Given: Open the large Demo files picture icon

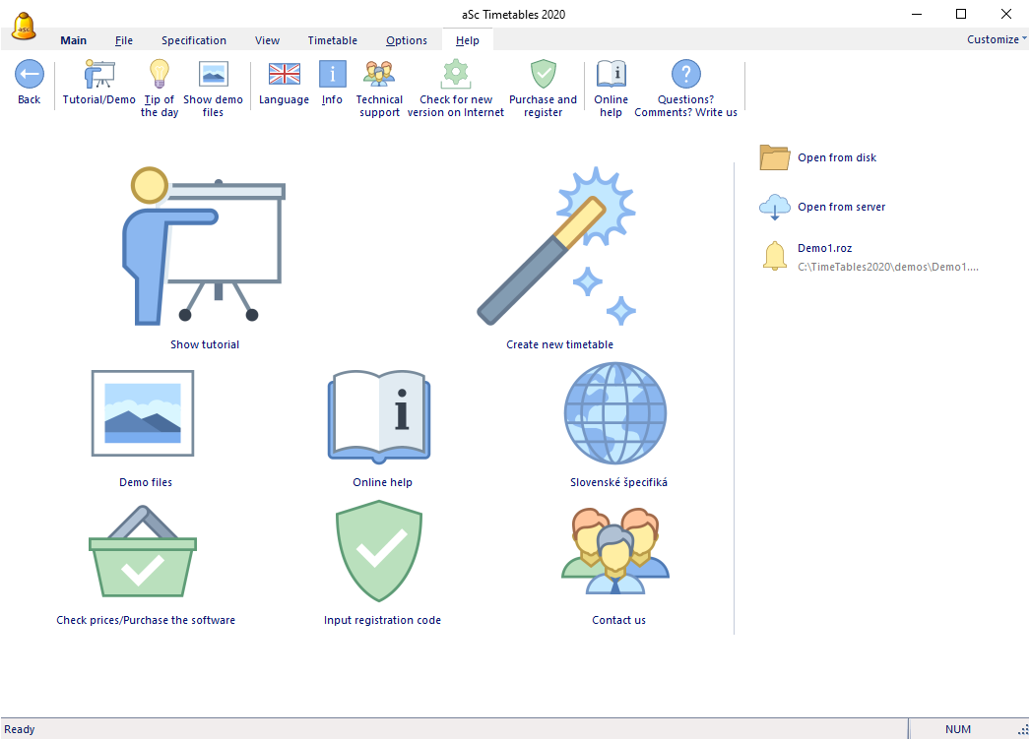Looking at the screenshot, I should (143, 413).
